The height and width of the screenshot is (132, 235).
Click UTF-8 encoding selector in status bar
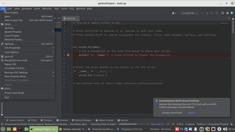180,124
